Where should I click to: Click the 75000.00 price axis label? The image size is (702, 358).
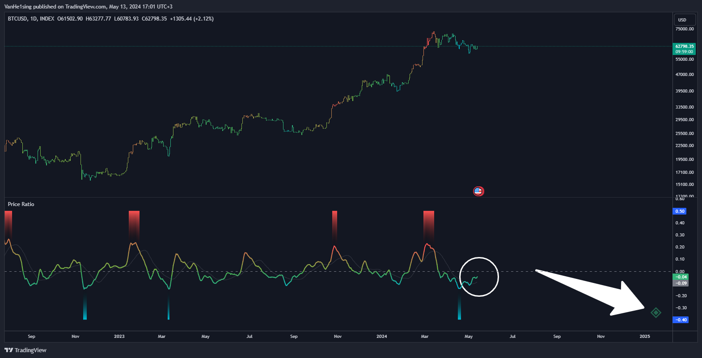(685, 29)
